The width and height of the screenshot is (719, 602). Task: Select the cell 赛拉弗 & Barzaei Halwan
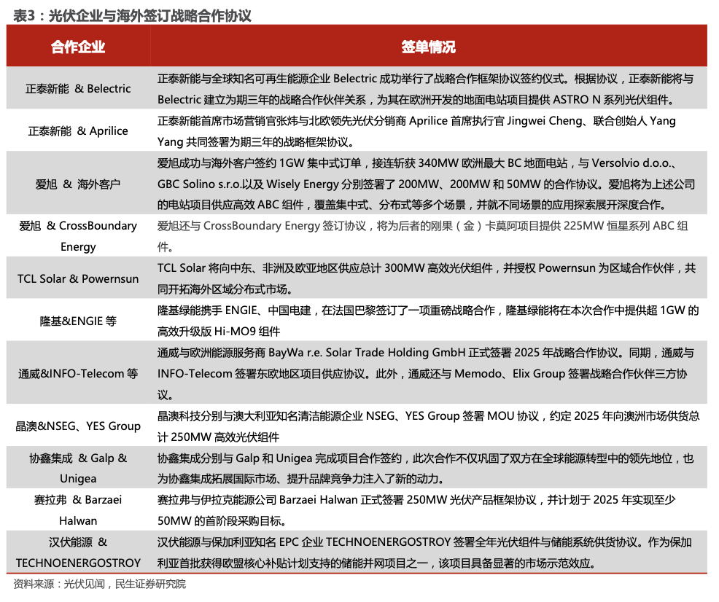click(x=78, y=510)
